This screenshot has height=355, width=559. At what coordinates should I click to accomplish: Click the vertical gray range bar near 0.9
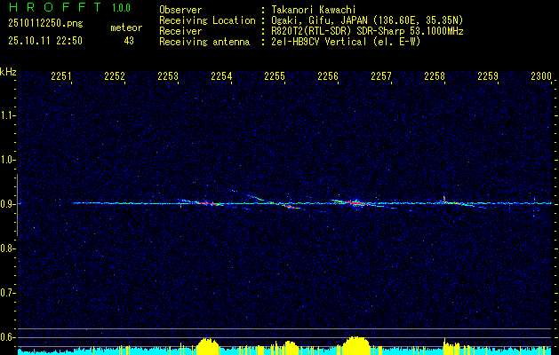(x=17, y=205)
